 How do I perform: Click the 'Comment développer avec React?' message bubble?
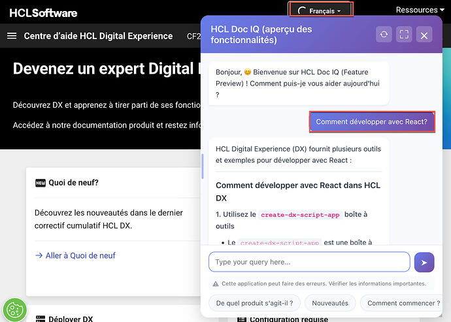372,121
